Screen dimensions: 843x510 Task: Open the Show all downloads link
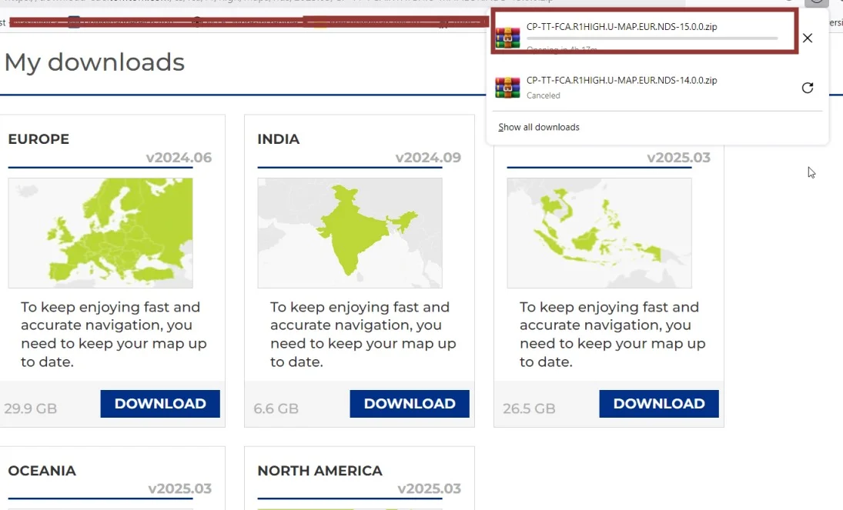(x=538, y=127)
